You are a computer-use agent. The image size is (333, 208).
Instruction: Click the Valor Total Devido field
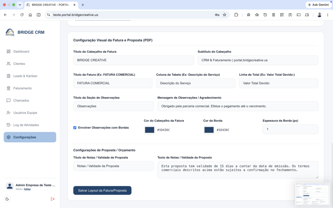[279, 83]
